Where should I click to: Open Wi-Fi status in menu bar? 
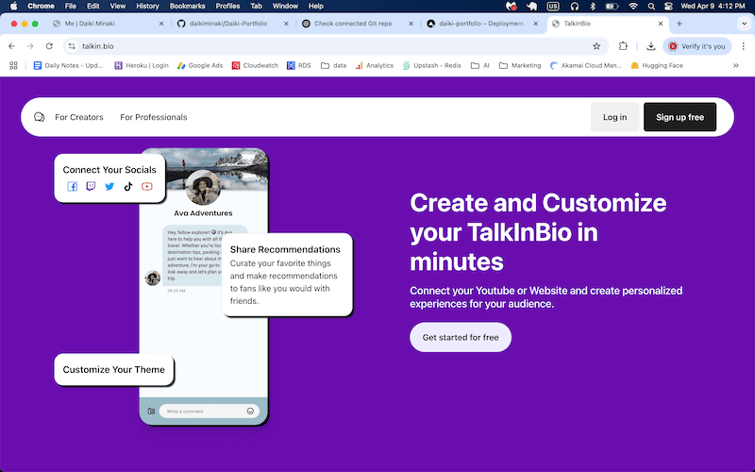[633, 7]
